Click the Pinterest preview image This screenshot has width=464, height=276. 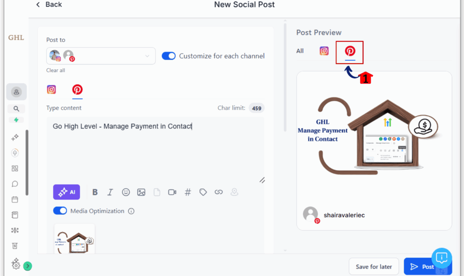pyautogui.click(x=374, y=136)
